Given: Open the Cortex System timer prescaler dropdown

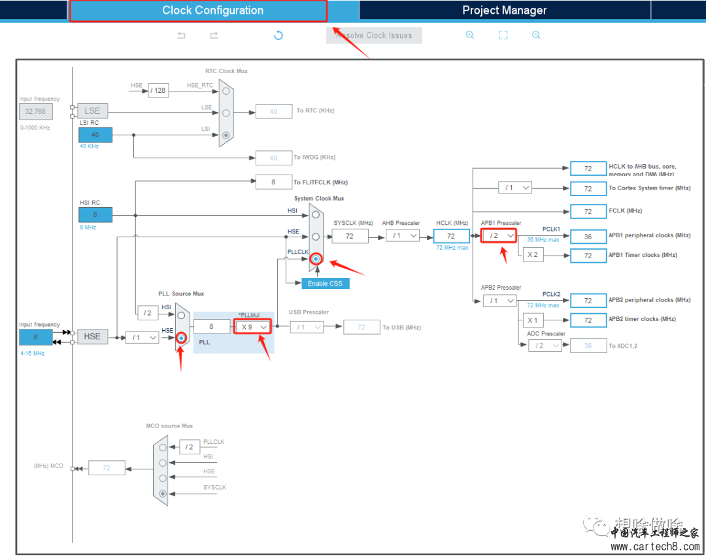Looking at the screenshot, I should [514, 188].
